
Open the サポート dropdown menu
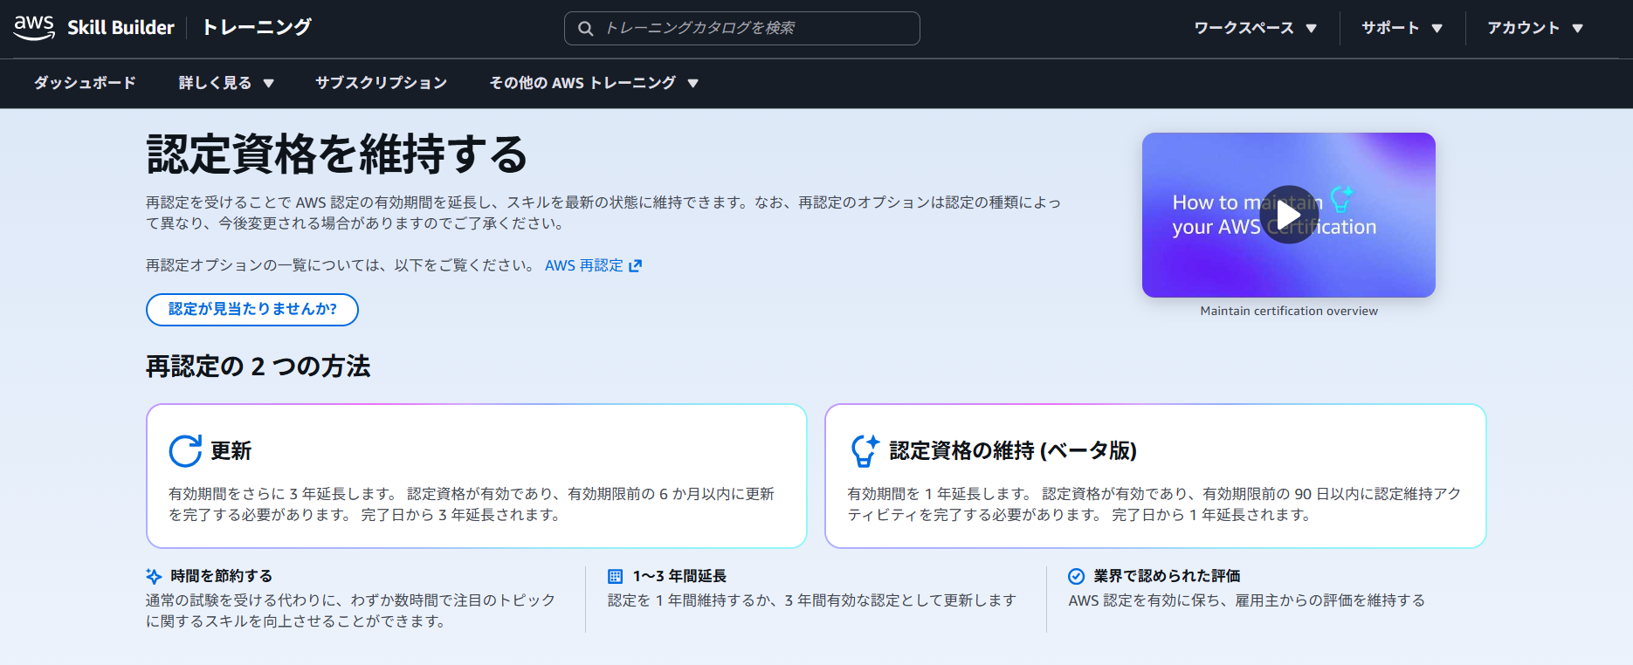click(1402, 28)
